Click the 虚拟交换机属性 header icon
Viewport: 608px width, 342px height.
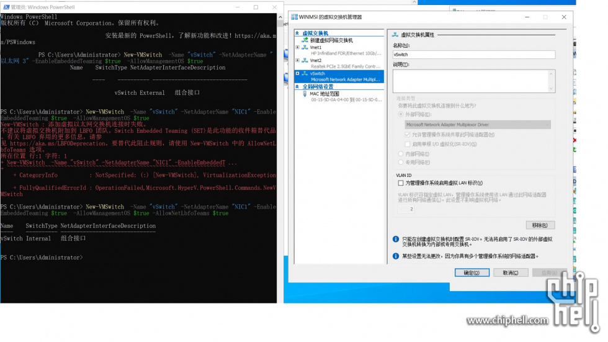pyautogui.click(x=395, y=35)
